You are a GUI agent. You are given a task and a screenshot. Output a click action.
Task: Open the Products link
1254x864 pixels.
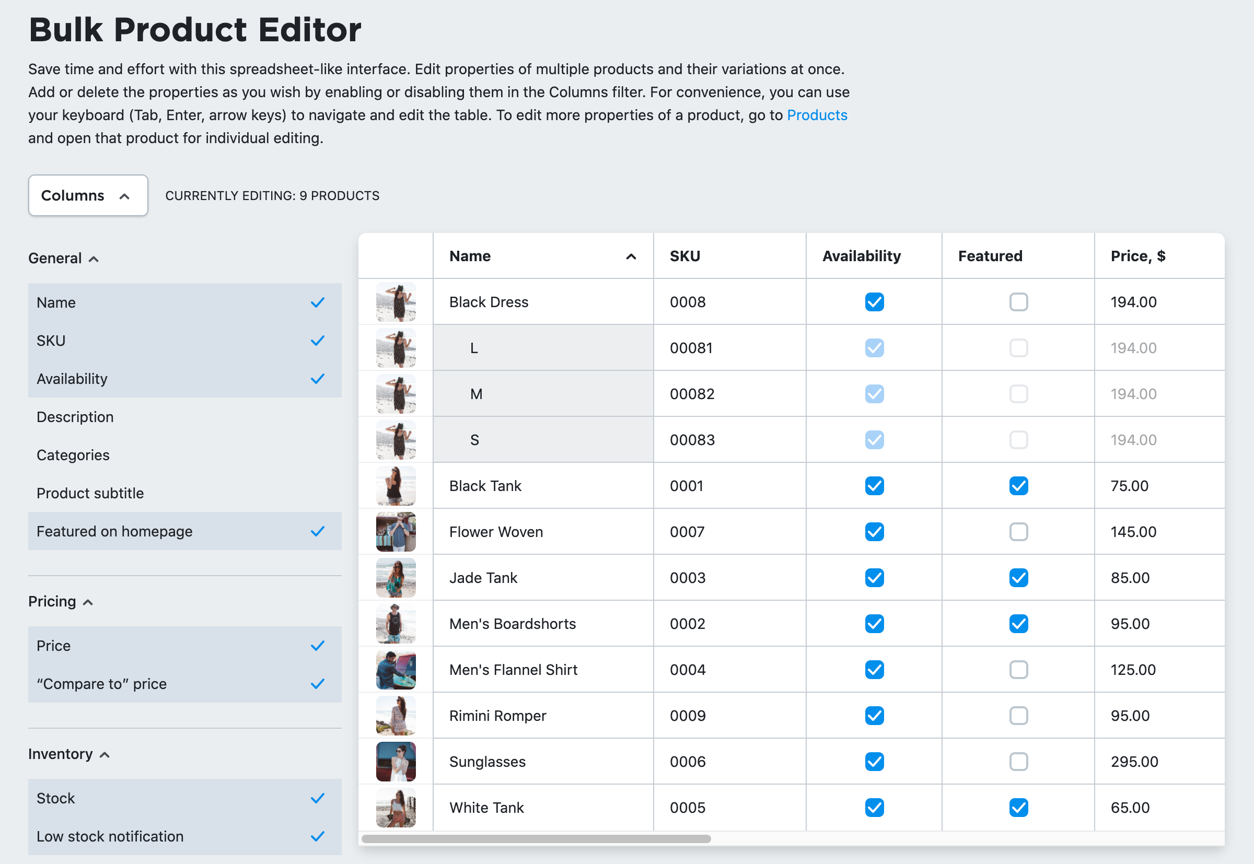click(x=817, y=115)
